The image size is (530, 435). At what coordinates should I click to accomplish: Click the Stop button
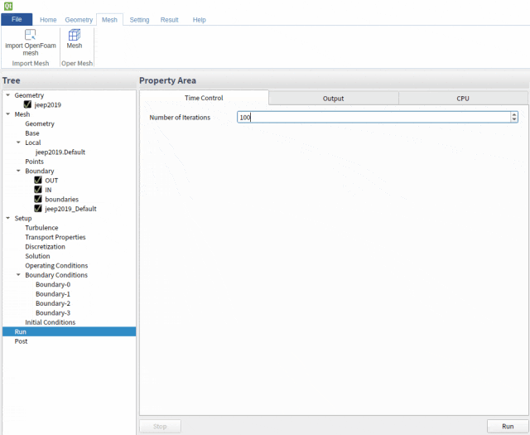click(160, 426)
